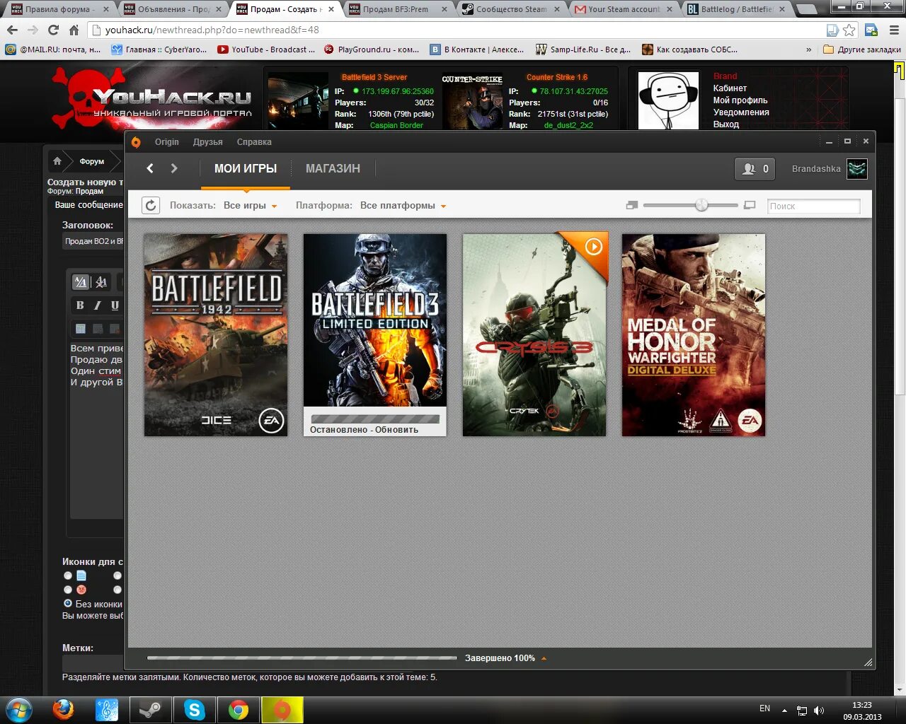This screenshot has width=906, height=724.
Task: Expand the download progress arrow
Action: [x=544, y=658]
